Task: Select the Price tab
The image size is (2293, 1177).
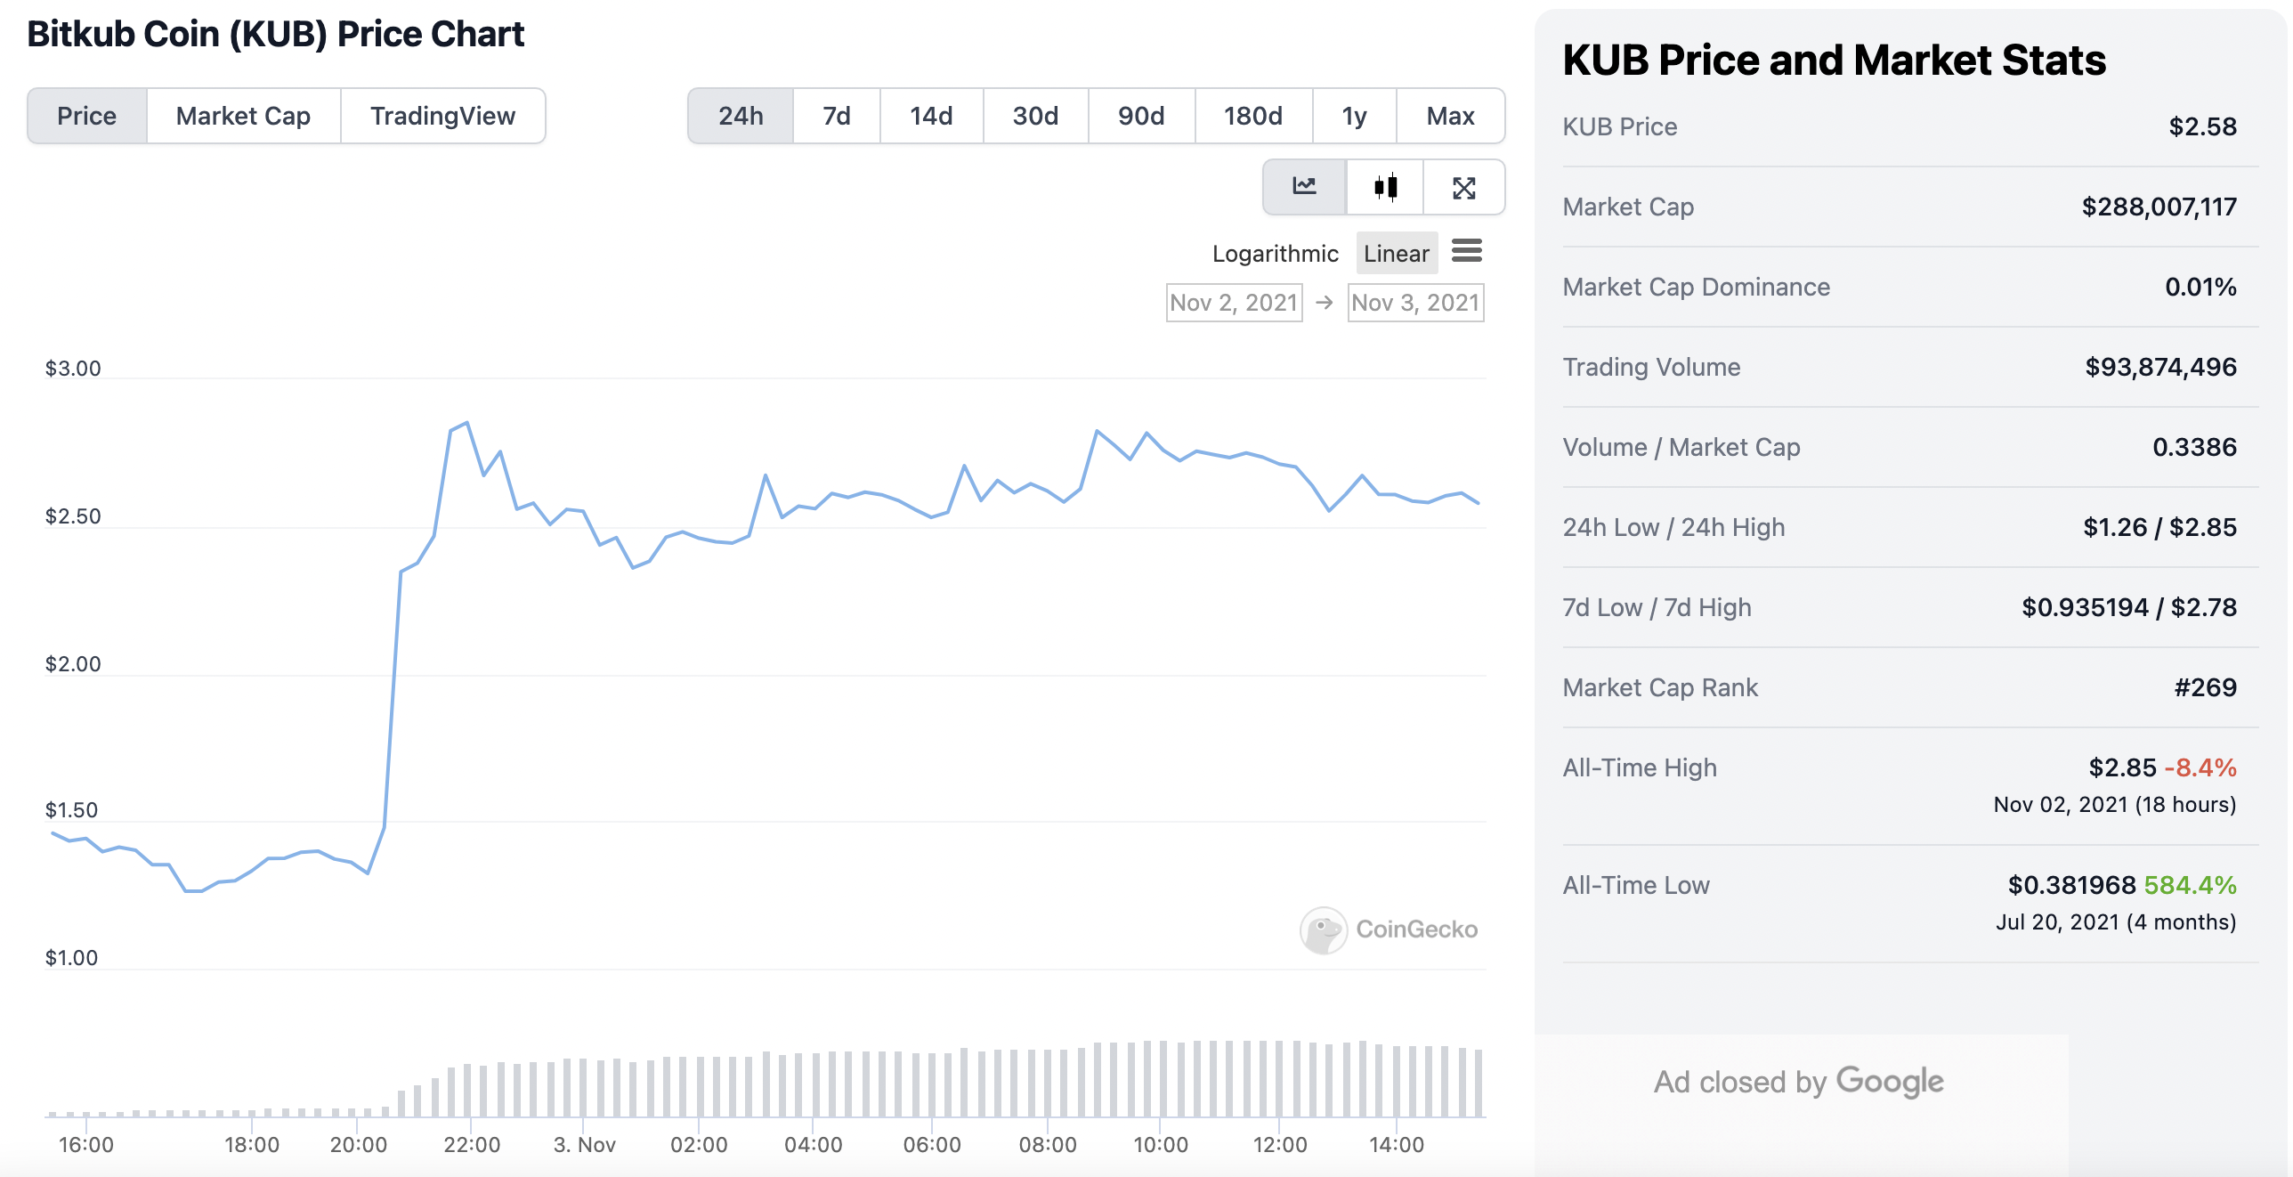Action: coord(86,116)
